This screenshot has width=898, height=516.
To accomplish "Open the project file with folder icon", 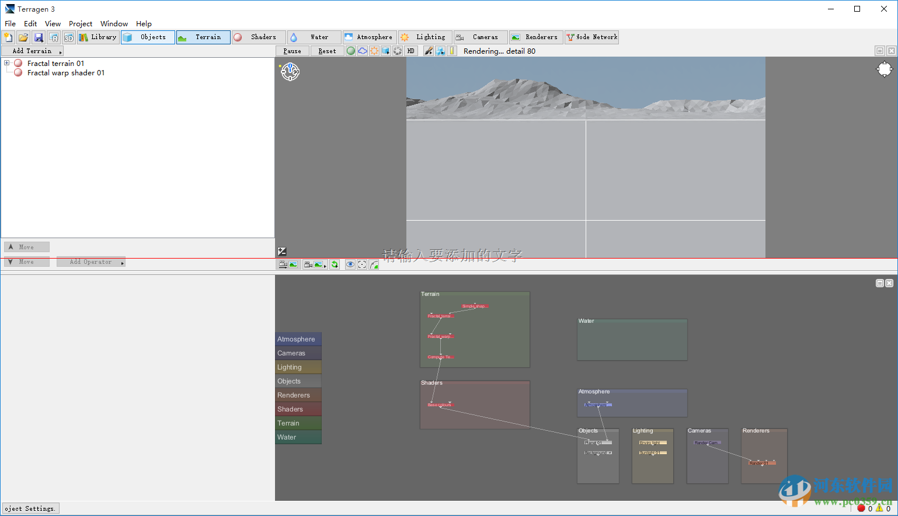I will point(23,37).
